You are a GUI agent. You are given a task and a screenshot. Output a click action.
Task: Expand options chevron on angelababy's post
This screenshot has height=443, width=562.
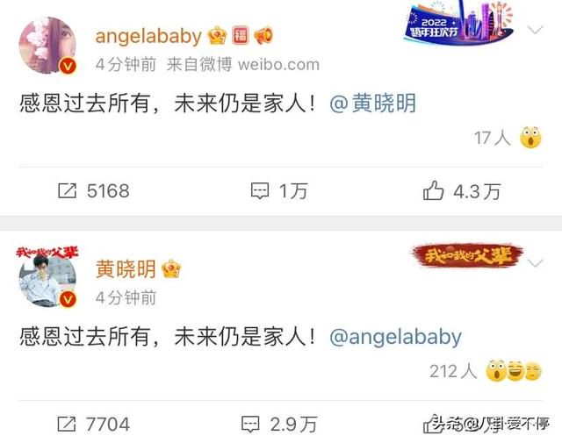coord(536,29)
